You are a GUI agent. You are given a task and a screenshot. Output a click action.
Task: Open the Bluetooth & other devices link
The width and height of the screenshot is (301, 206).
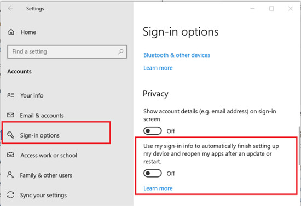coord(177,55)
